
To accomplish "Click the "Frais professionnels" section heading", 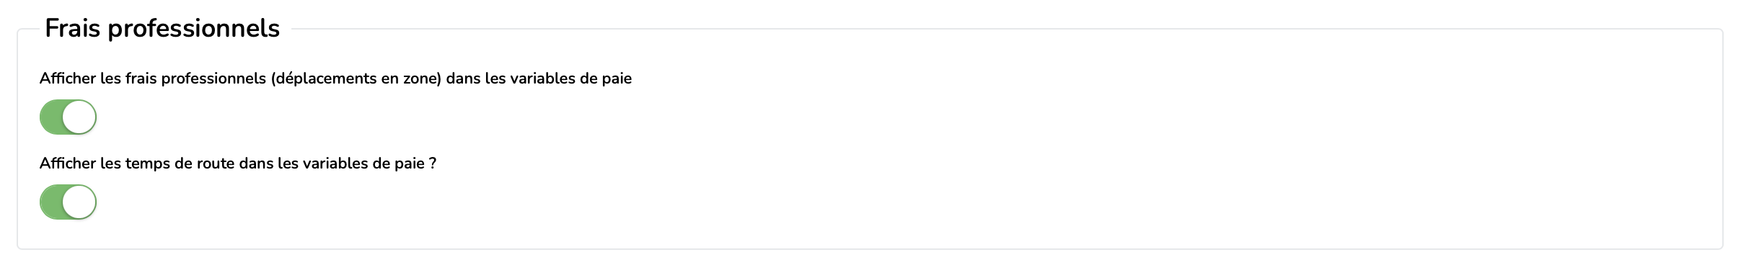I will pyautogui.click(x=162, y=28).
